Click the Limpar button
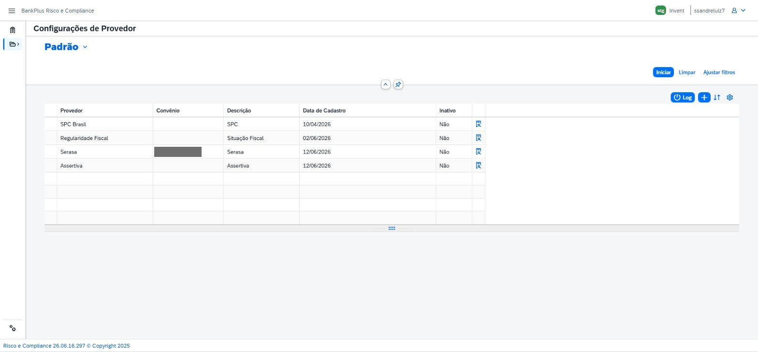Screen dimensions: 758x352 tap(687, 72)
